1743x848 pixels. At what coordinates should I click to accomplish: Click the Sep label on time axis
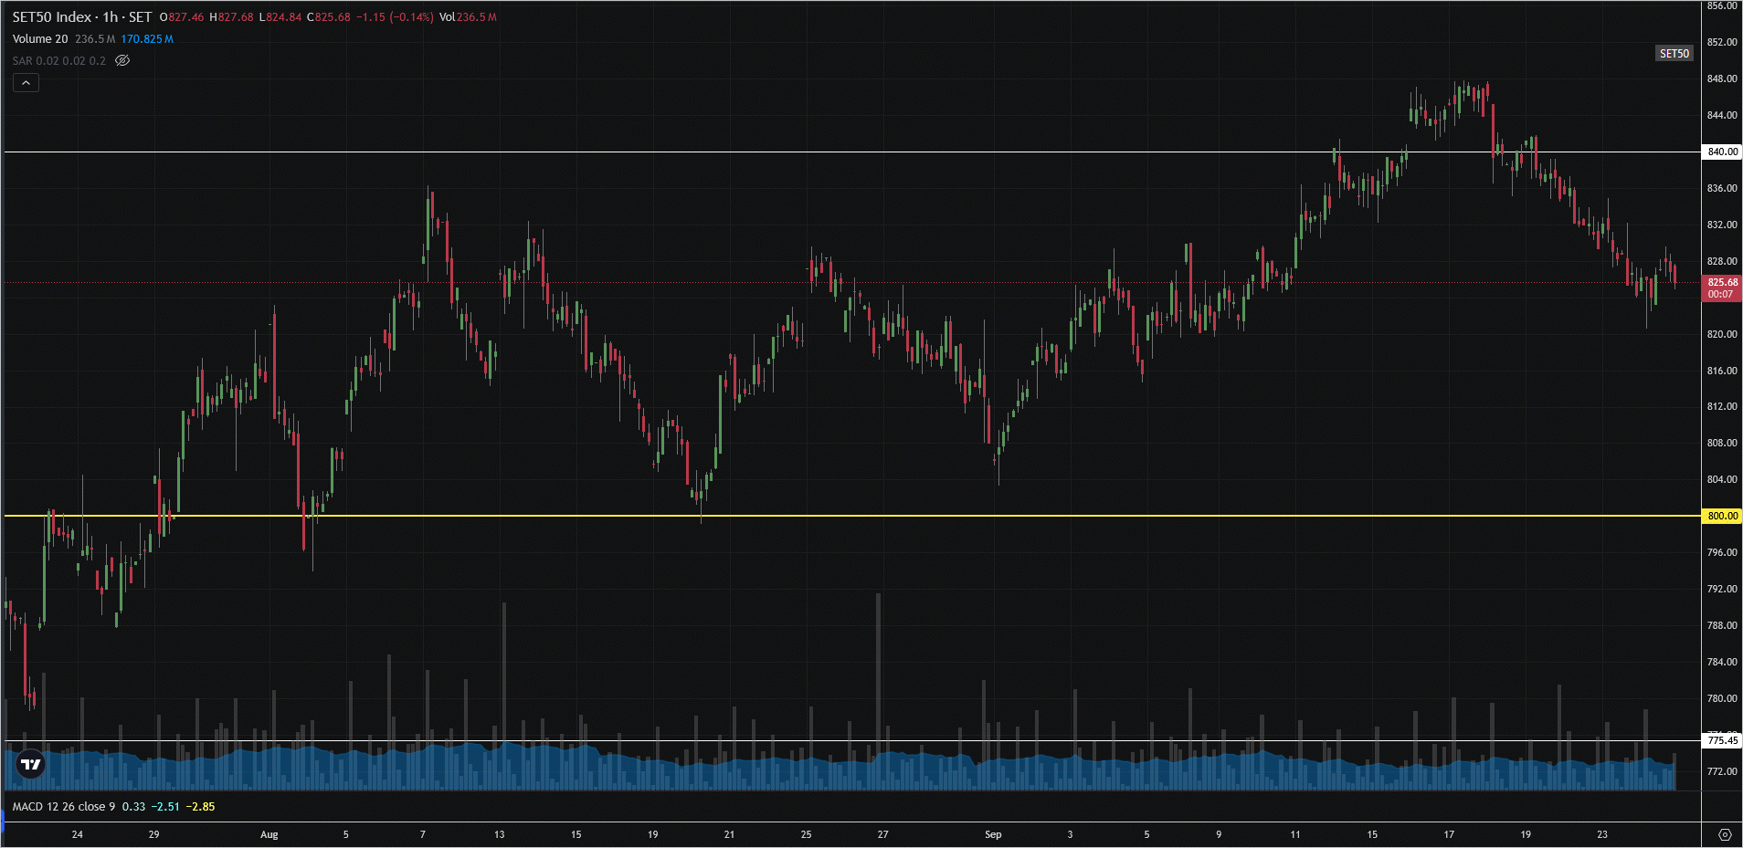tap(993, 834)
